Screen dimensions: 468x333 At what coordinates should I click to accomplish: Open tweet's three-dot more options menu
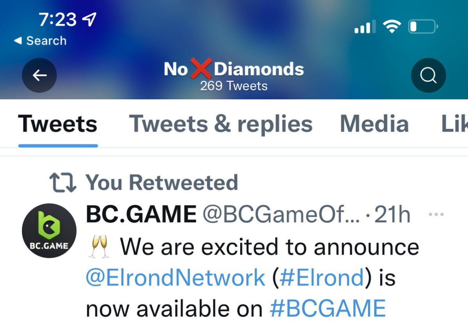[x=436, y=215]
